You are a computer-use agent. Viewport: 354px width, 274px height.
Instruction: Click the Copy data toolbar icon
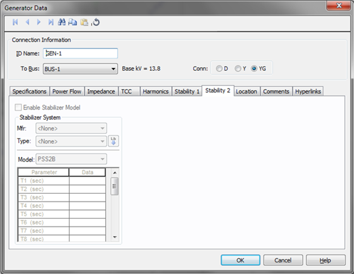[73, 22]
